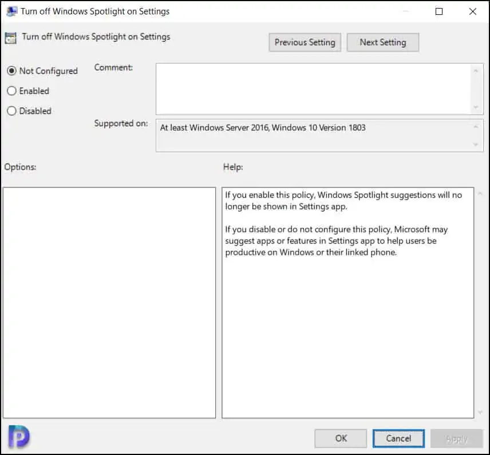This screenshot has width=490, height=455.
Task: Click the Cancel button
Action: pyautogui.click(x=398, y=438)
